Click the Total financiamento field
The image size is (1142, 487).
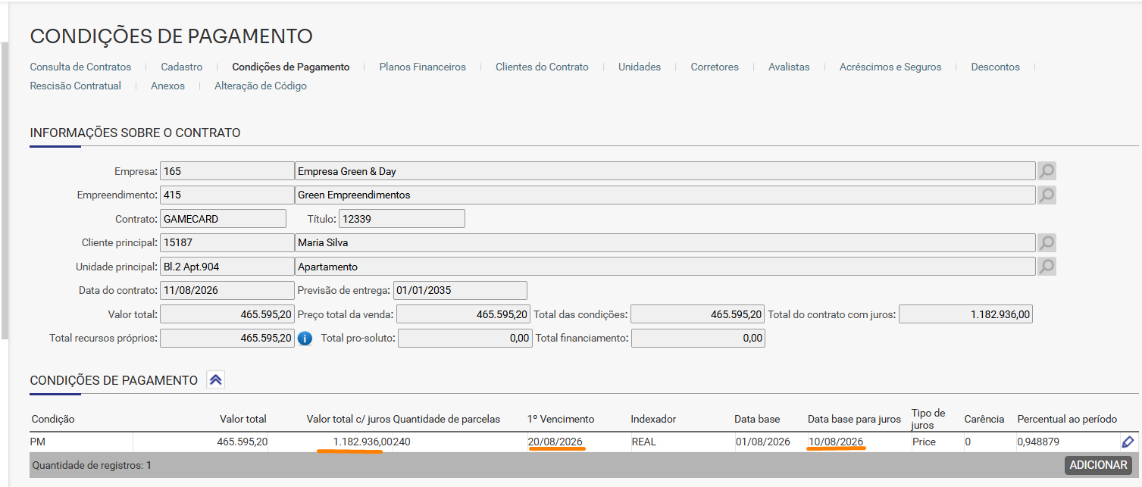698,338
